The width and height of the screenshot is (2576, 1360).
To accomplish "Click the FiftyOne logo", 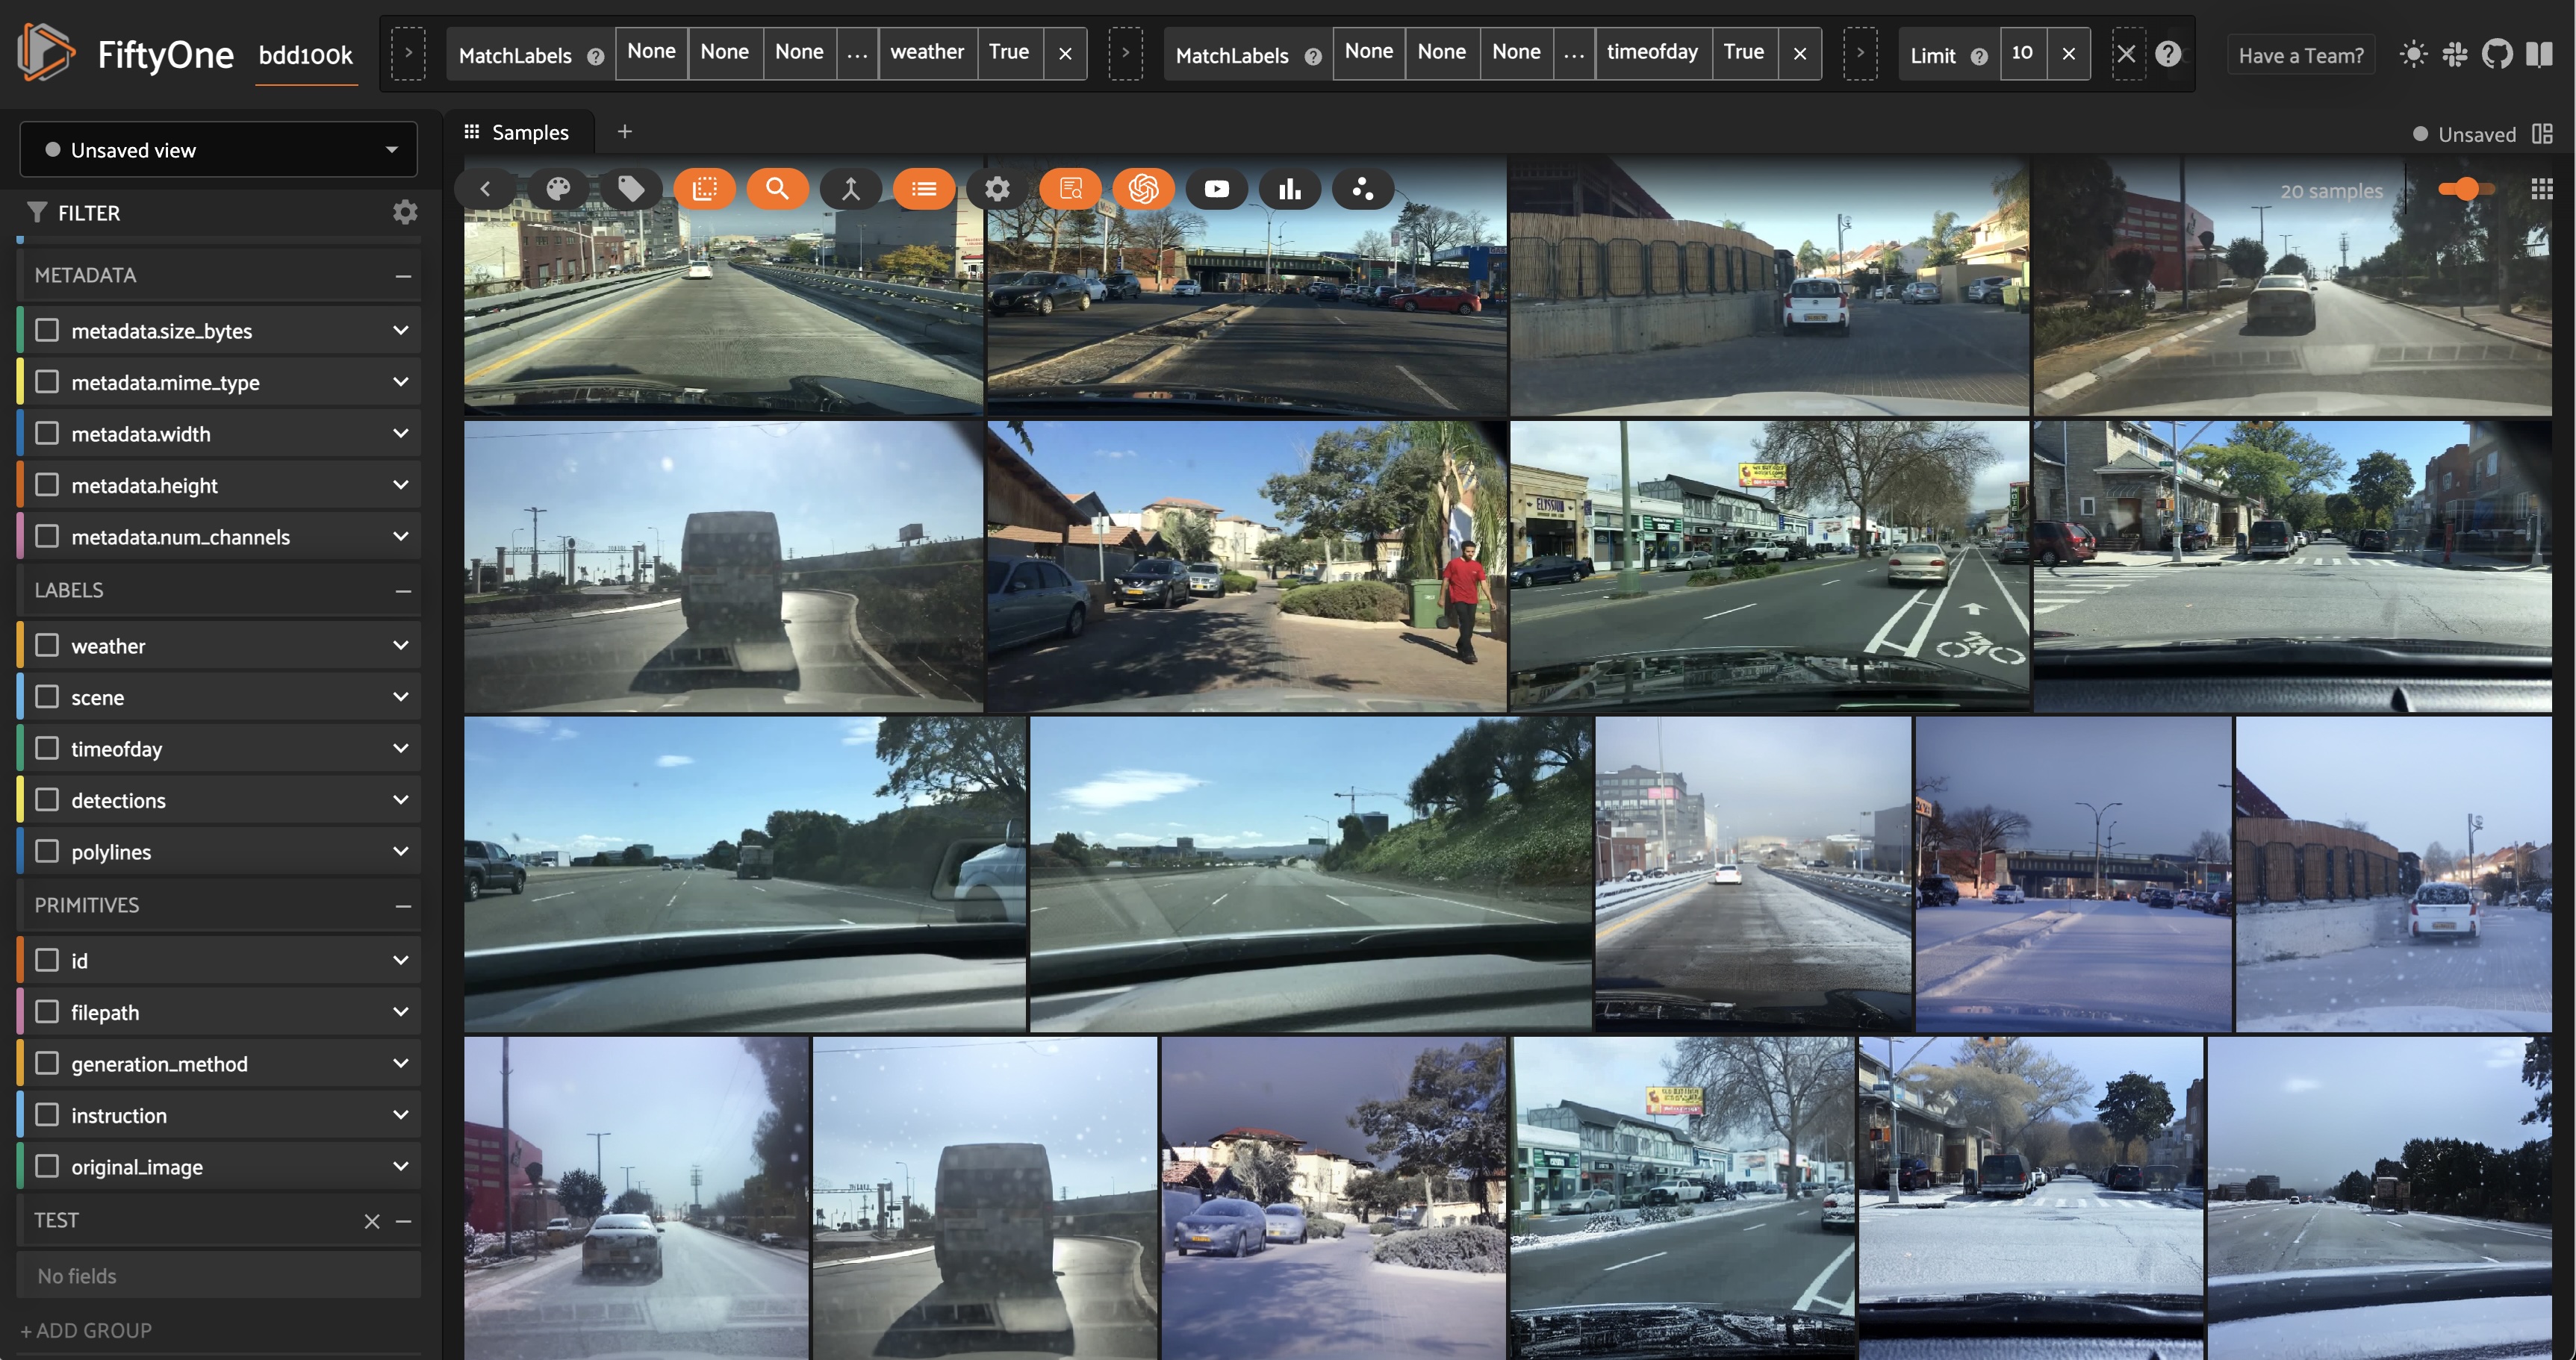I will point(46,52).
